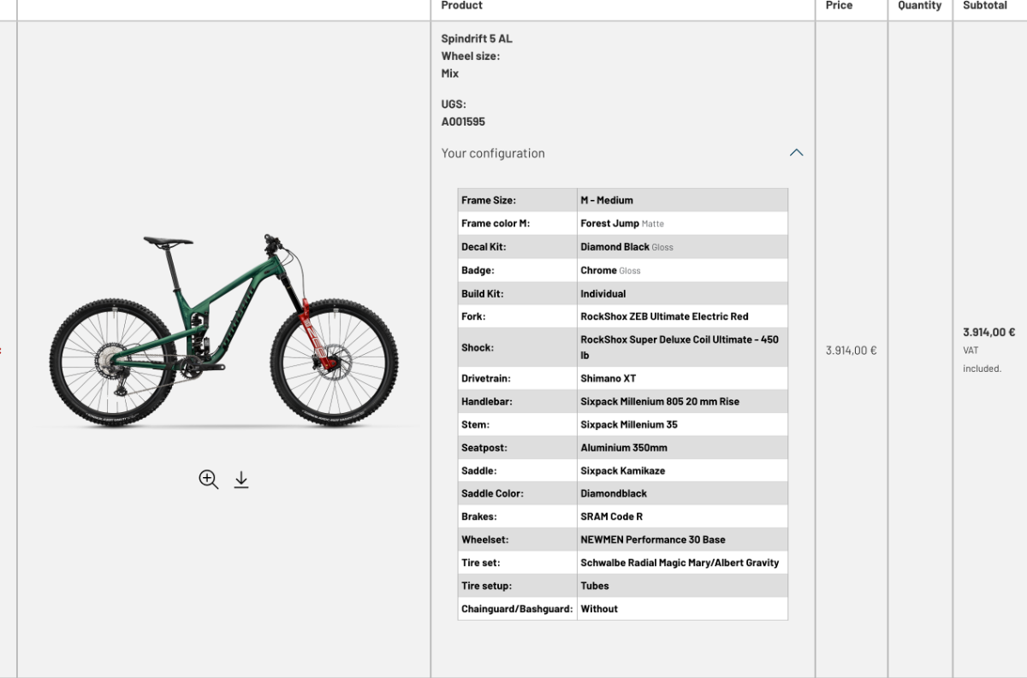Click the 'Fork:' label cell
1027x678 pixels.
click(518, 316)
